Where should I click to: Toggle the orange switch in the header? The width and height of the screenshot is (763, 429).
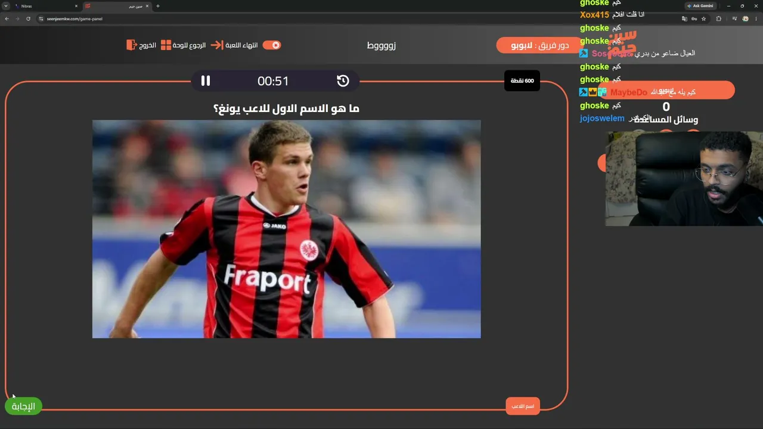click(272, 45)
